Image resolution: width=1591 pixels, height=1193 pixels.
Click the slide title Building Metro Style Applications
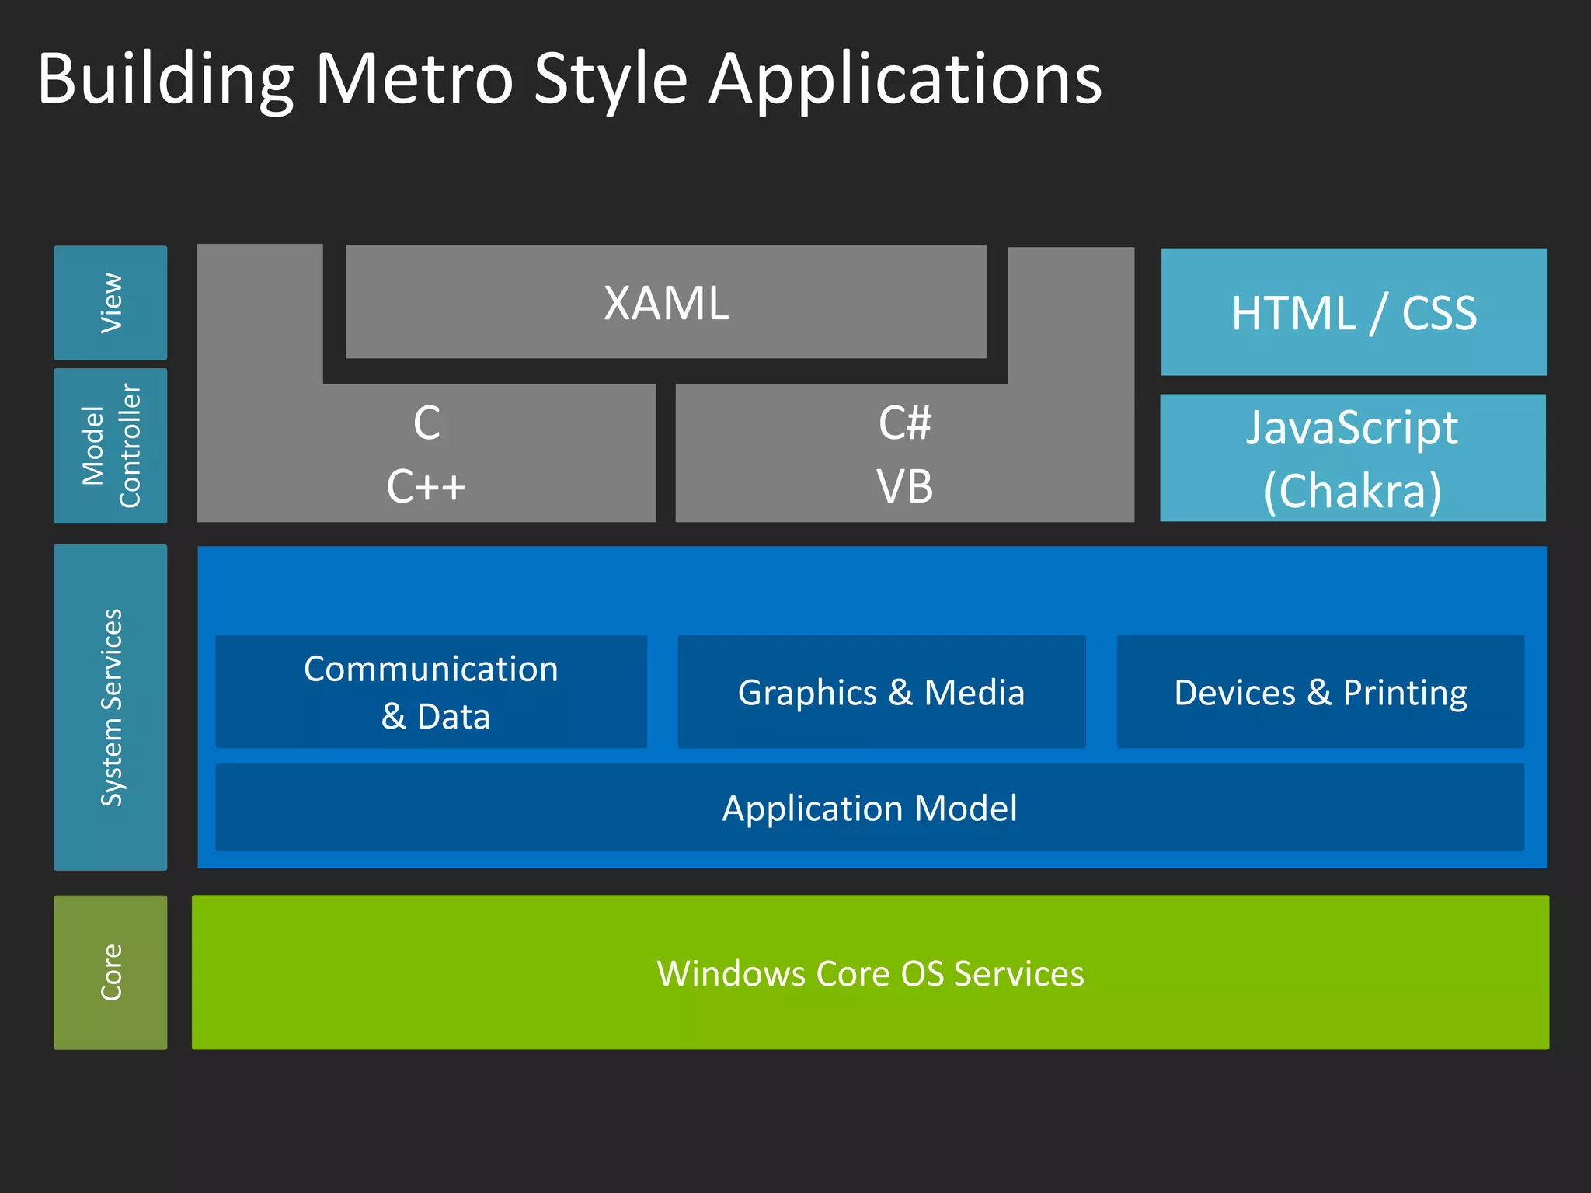tap(569, 79)
